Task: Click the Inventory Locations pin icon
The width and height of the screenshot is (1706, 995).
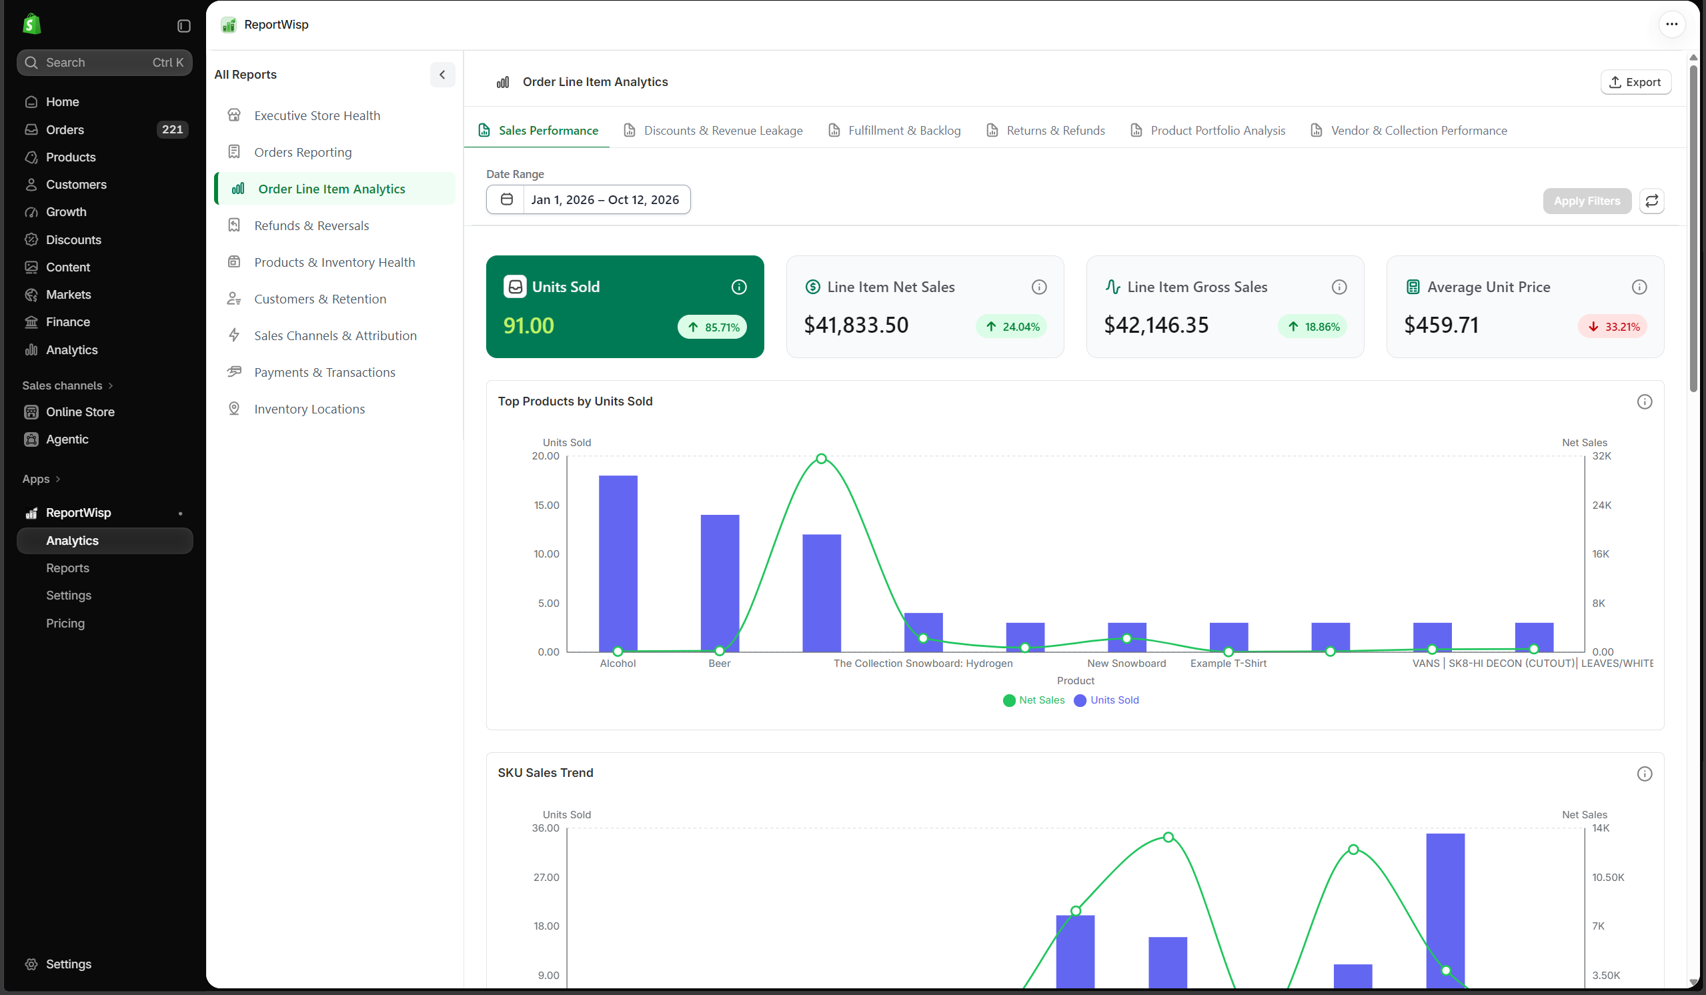Action: click(234, 409)
